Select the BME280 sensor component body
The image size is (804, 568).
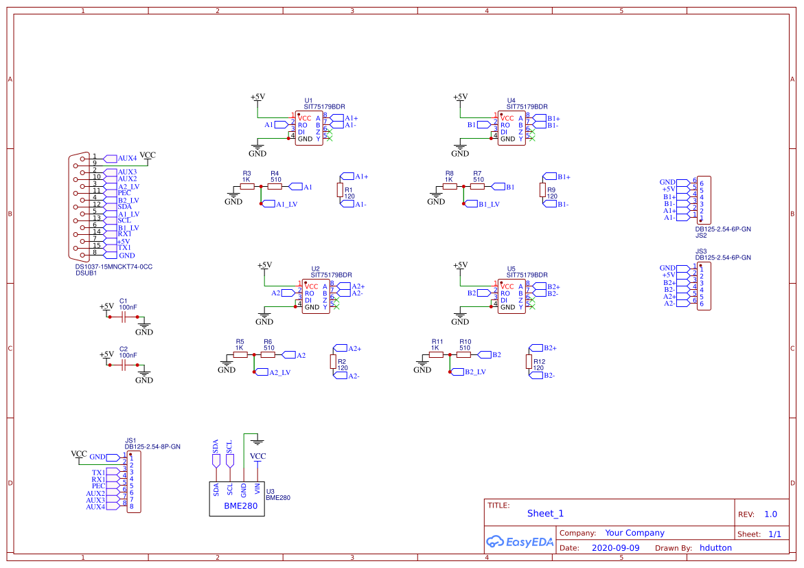pyautogui.click(x=237, y=499)
